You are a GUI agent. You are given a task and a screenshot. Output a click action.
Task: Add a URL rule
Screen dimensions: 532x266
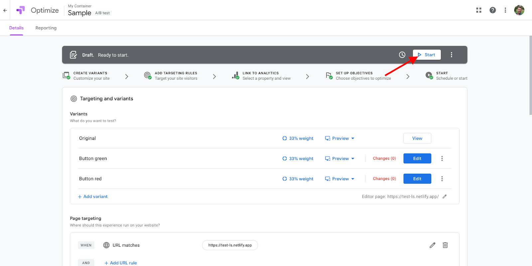(x=121, y=263)
